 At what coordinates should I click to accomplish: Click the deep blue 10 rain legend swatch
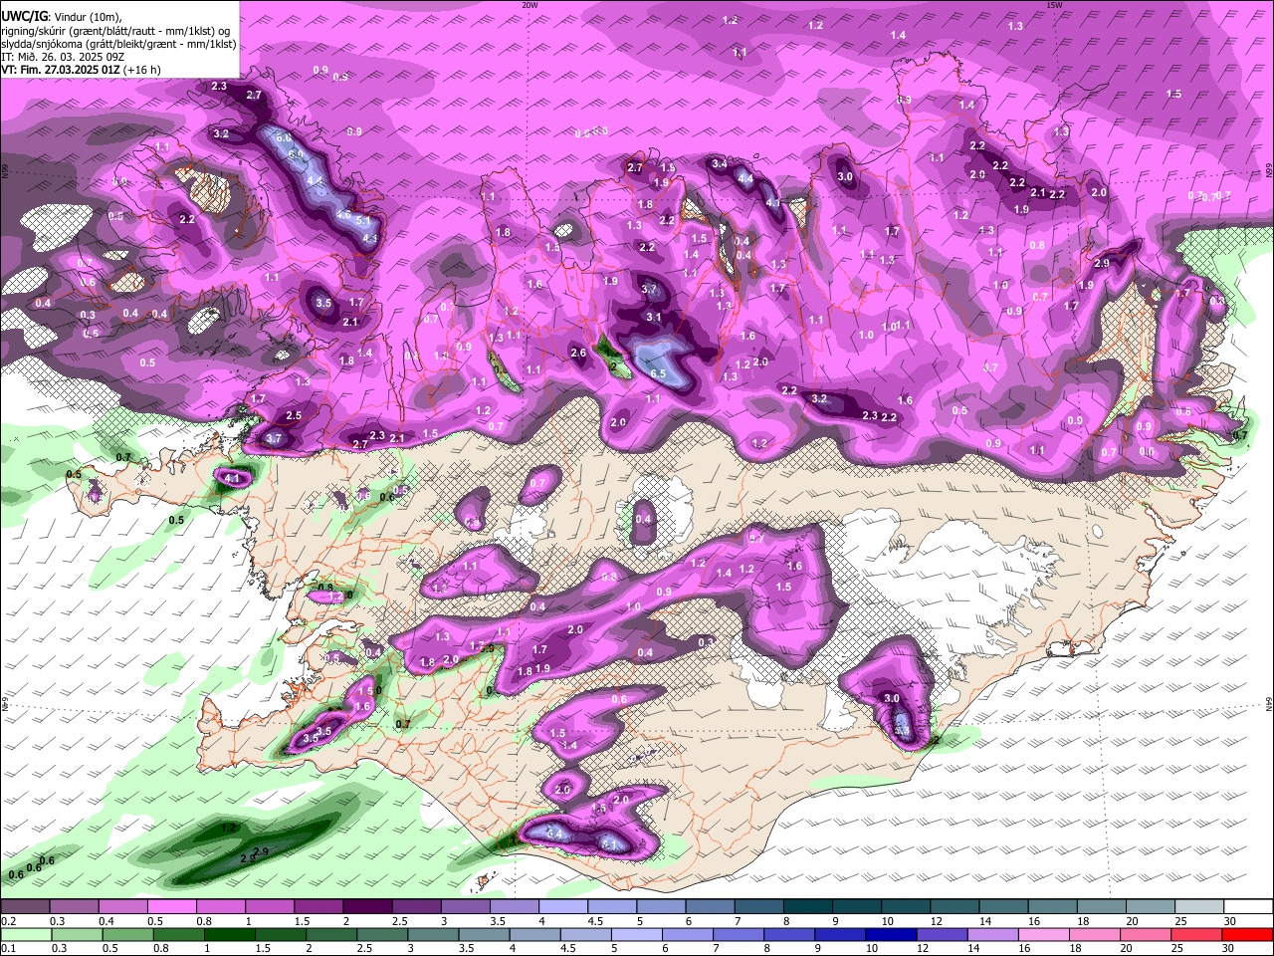[893, 934]
